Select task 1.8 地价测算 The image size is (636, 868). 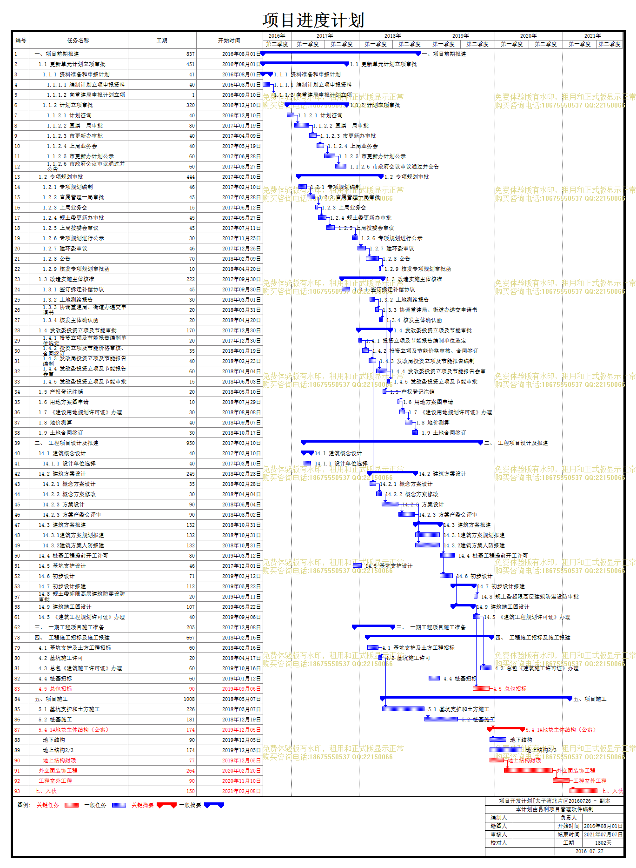[138, 423]
